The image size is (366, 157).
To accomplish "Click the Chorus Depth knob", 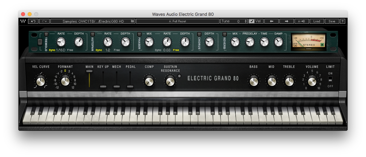I will tap(209, 42).
